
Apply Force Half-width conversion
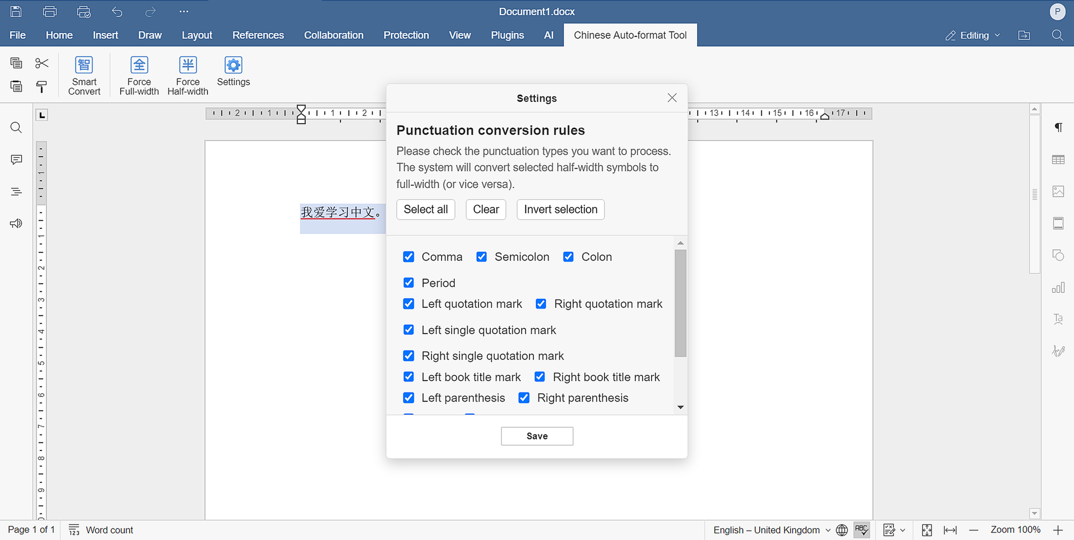188,75
